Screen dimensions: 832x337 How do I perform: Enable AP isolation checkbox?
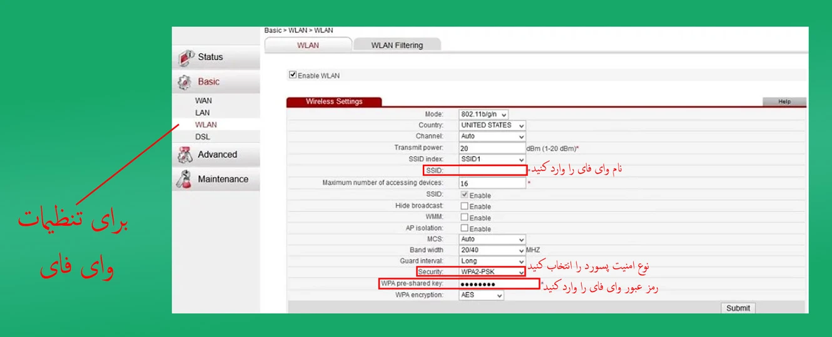pyautogui.click(x=464, y=228)
